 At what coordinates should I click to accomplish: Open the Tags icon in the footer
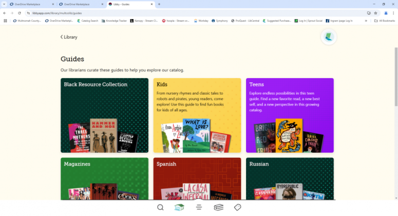(238, 207)
